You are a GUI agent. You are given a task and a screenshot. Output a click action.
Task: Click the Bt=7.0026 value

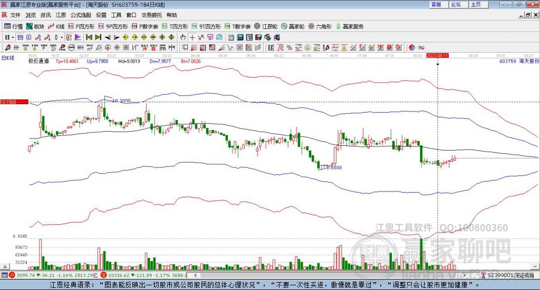click(x=191, y=61)
